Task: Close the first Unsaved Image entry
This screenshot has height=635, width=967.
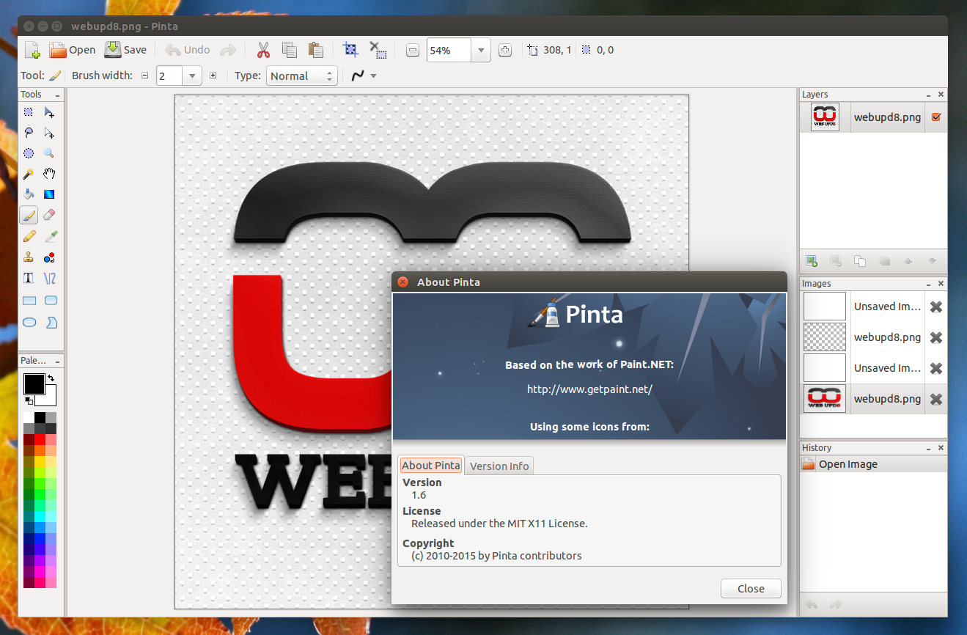Action: tap(935, 307)
